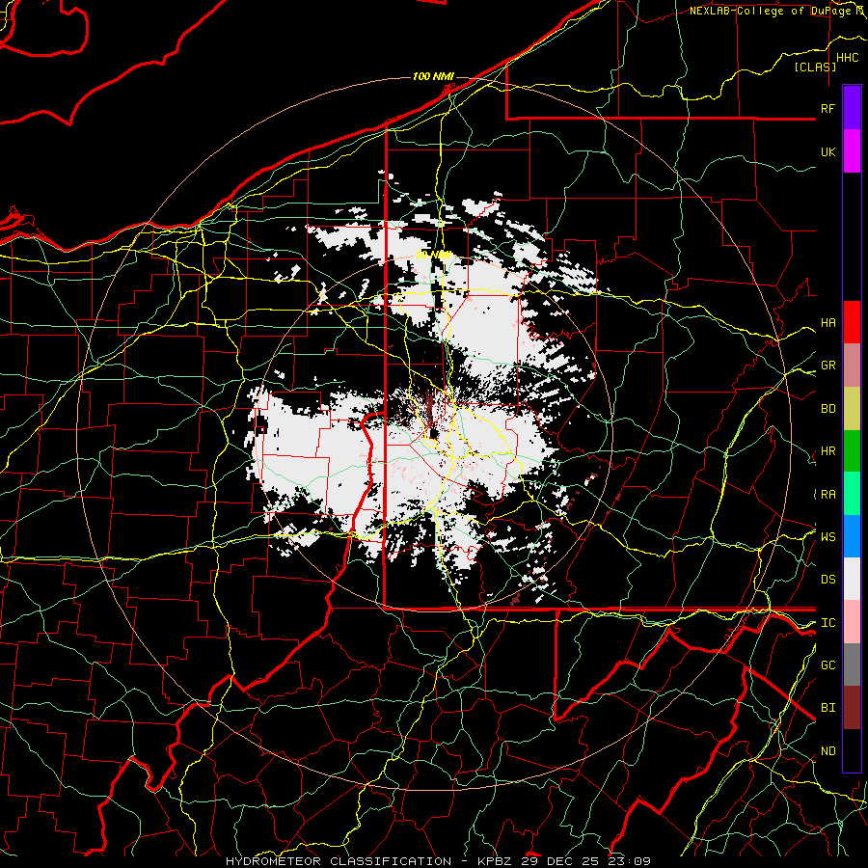The width and height of the screenshot is (868, 868).
Task: Click the HA legend label text
Action: pos(827,322)
